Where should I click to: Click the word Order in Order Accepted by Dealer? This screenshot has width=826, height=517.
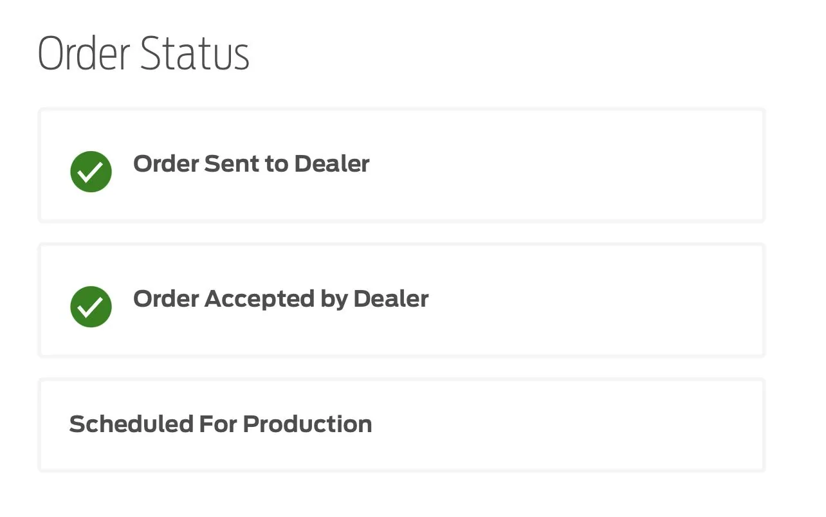click(166, 299)
